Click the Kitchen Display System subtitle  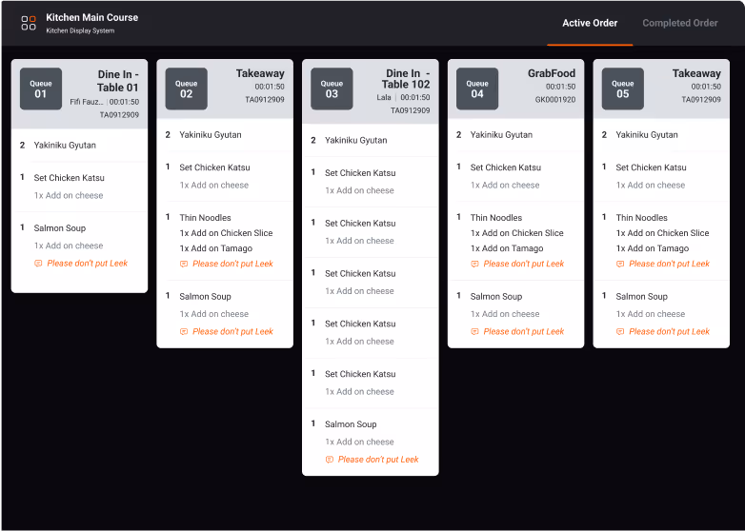coord(80,30)
